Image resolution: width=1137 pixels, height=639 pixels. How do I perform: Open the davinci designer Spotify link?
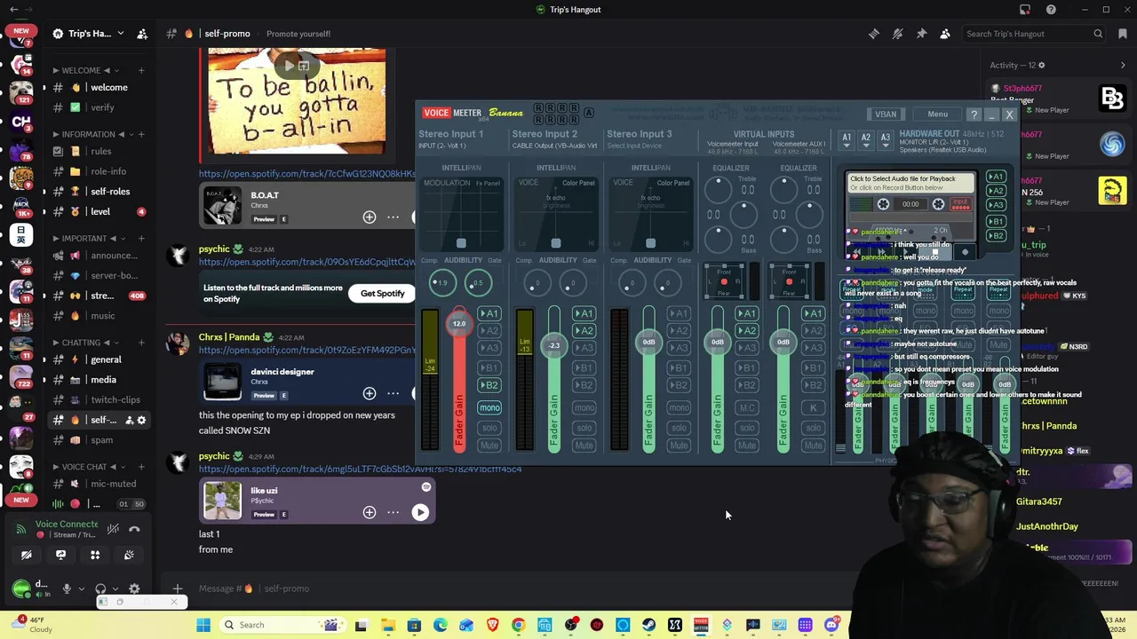pos(306,351)
